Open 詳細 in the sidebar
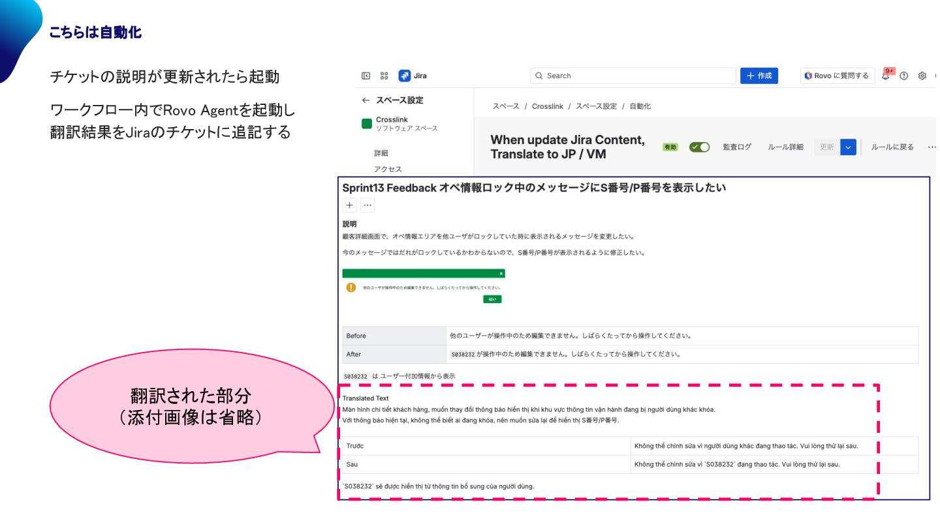940x528 pixels. click(381, 153)
